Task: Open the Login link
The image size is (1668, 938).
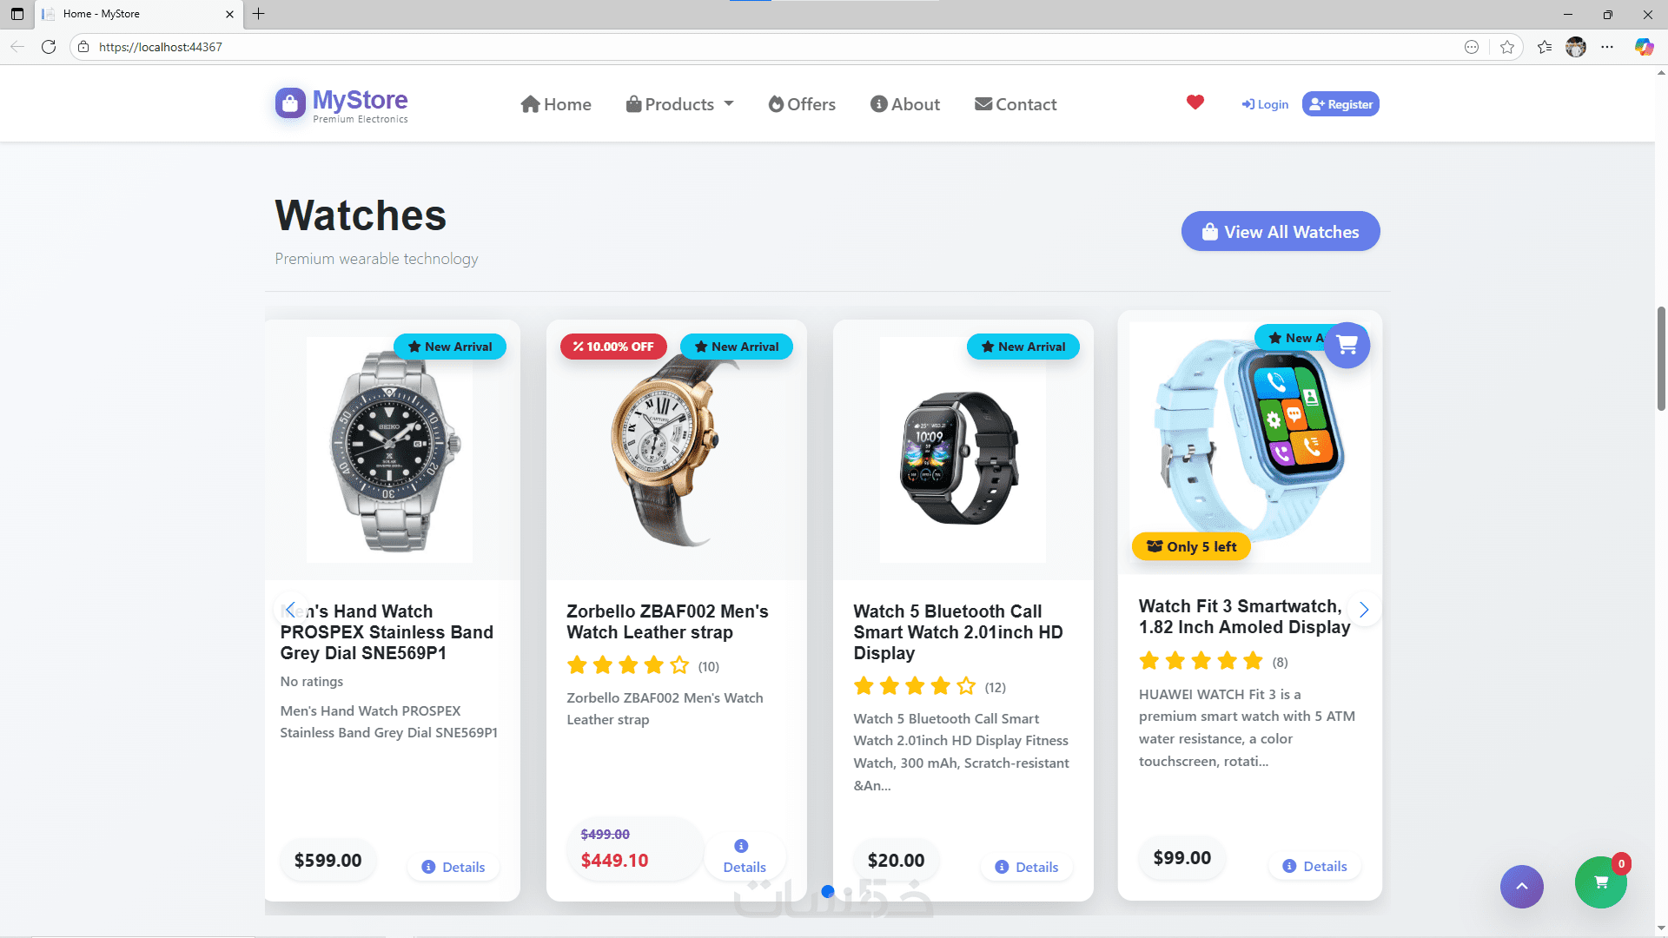Action: click(1265, 104)
